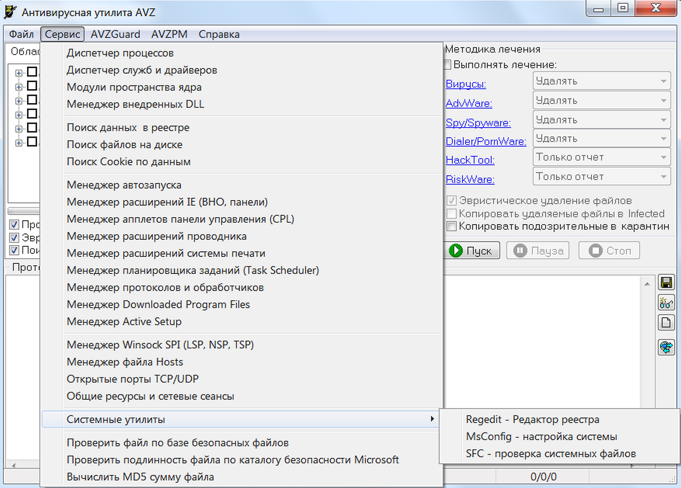
Task: Click the save protocol floppy disk icon
Action: 666,282
